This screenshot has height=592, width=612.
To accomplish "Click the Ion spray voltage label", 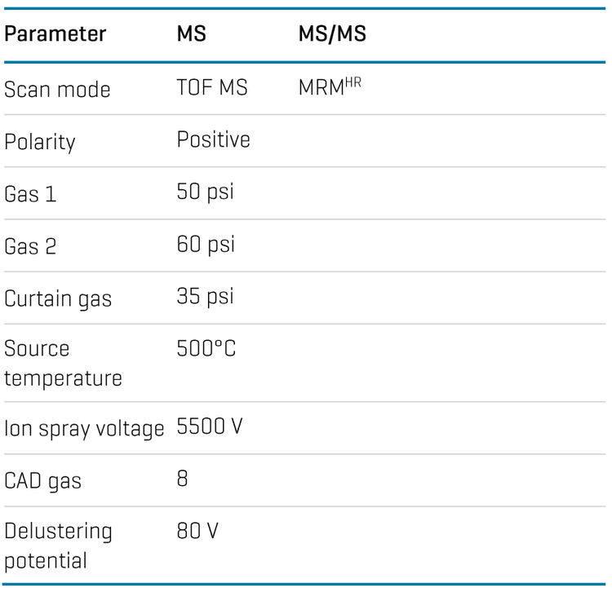I will (x=84, y=429).
